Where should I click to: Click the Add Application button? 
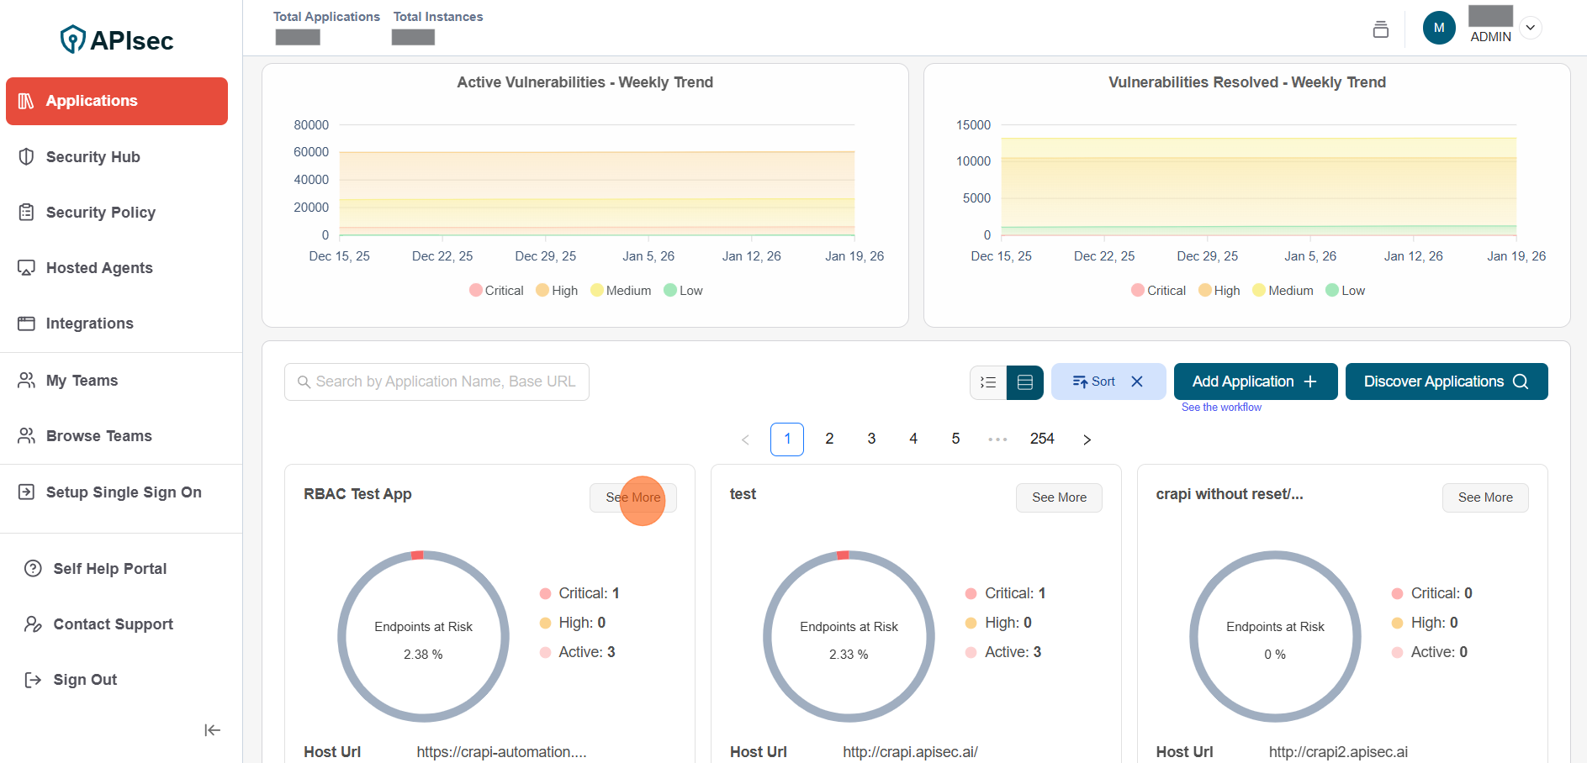pyautogui.click(x=1255, y=381)
